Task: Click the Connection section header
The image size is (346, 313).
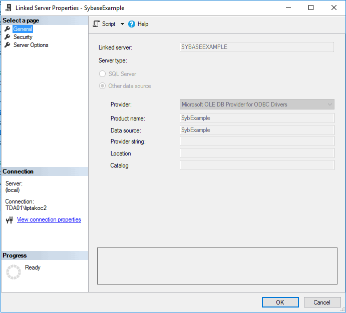Action: tap(45, 171)
